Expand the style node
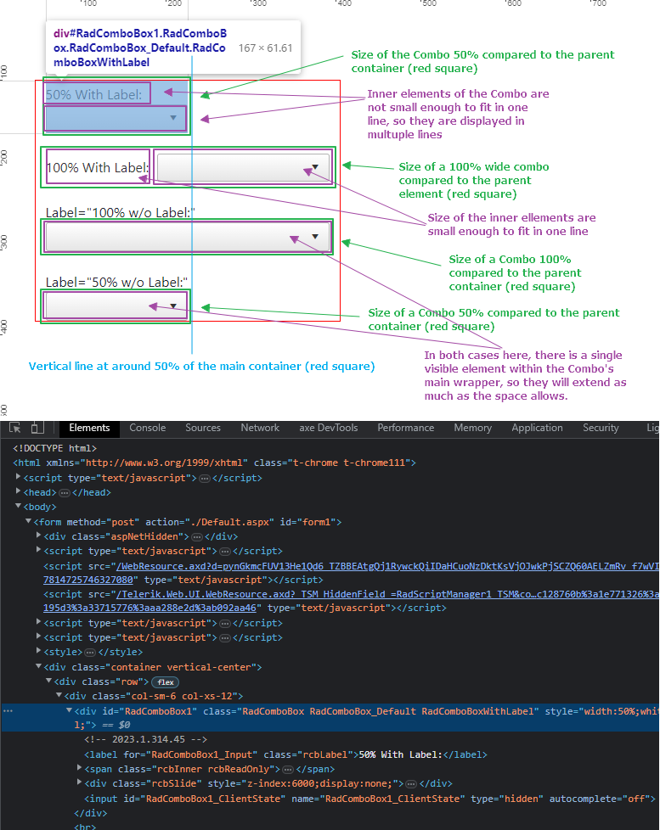Screen dimensions: 660x830 [39, 651]
